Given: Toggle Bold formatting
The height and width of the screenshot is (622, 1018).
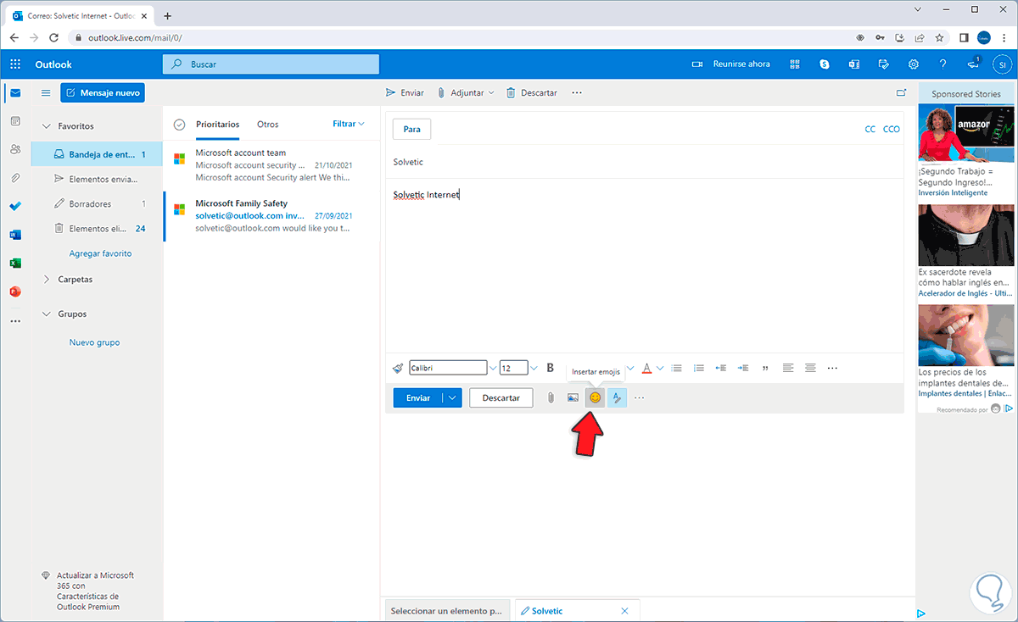Looking at the screenshot, I should [x=550, y=368].
